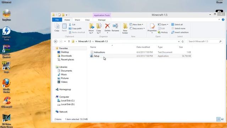Click History in the Open group
The height and width of the screenshot is (128, 227).
163,32
